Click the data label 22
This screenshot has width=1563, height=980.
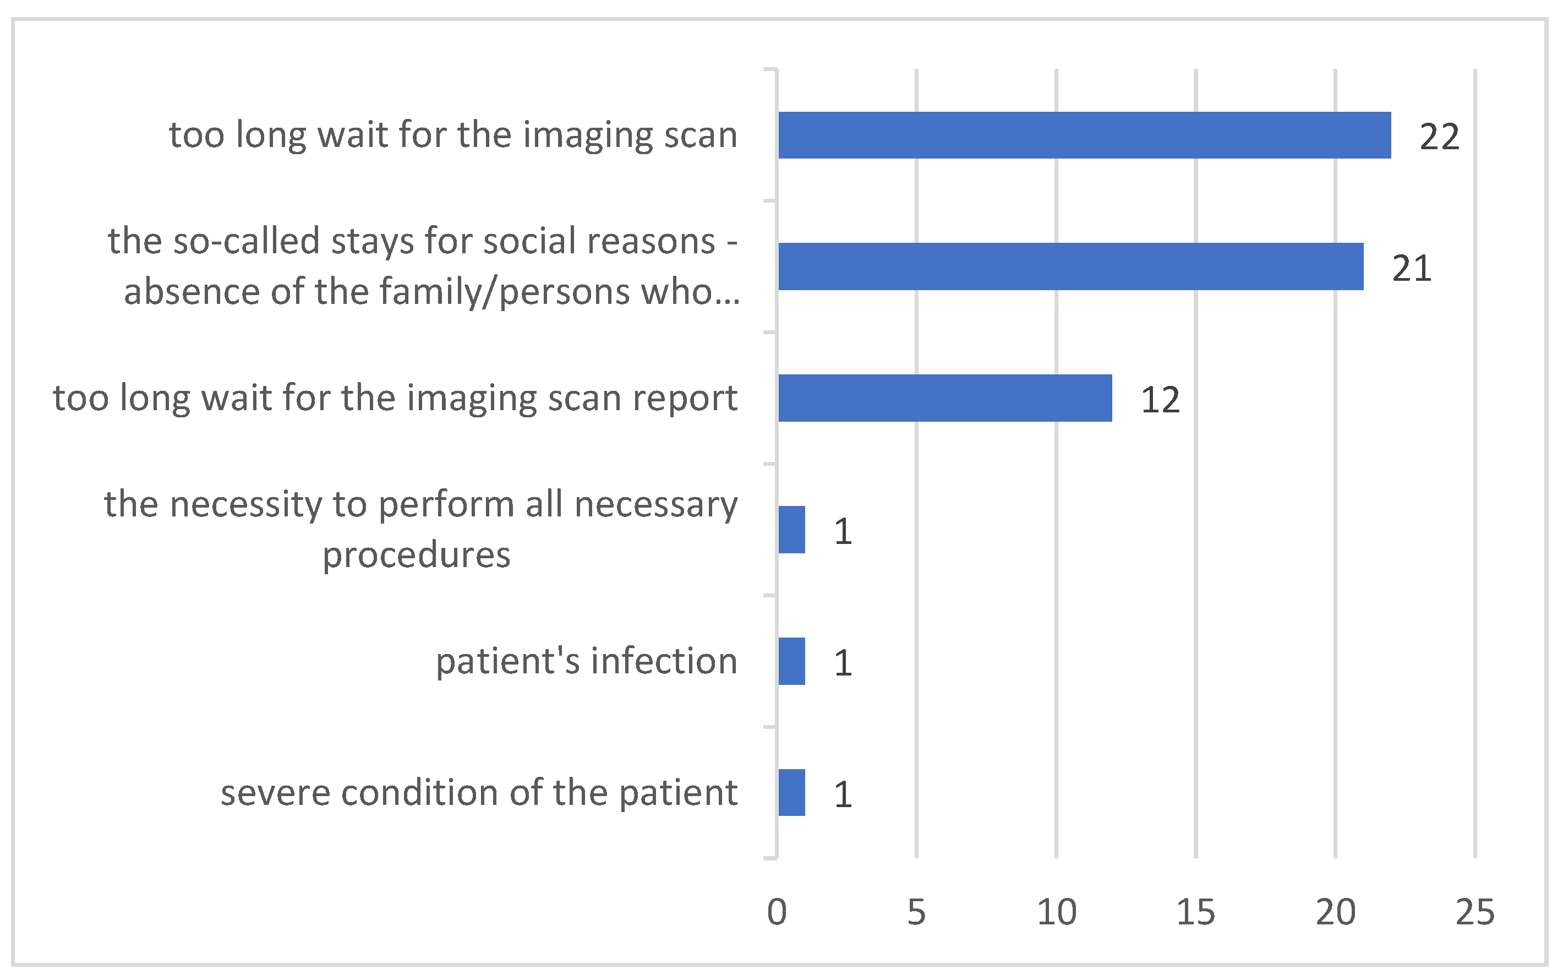[1439, 137]
